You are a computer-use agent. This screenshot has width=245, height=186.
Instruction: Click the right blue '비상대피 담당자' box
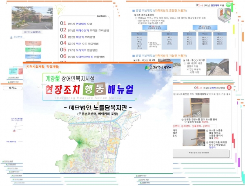[205, 27]
